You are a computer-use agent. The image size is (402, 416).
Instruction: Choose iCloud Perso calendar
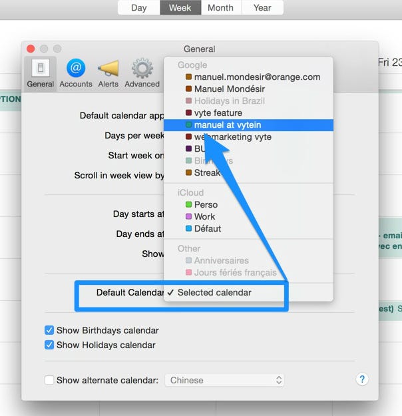pyautogui.click(x=248, y=204)
